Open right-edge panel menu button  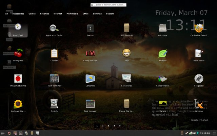coord(214,133)
